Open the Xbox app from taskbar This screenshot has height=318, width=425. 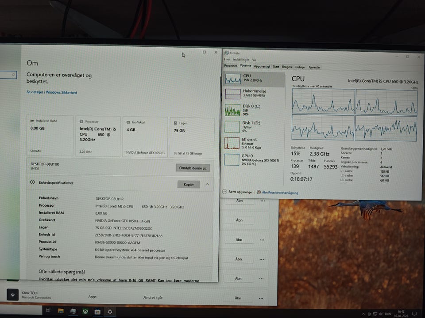85,311
